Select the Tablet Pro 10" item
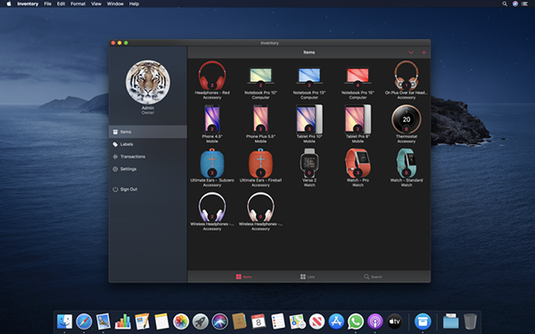Screen dimensions: 535x334 (x=309, y=124)
